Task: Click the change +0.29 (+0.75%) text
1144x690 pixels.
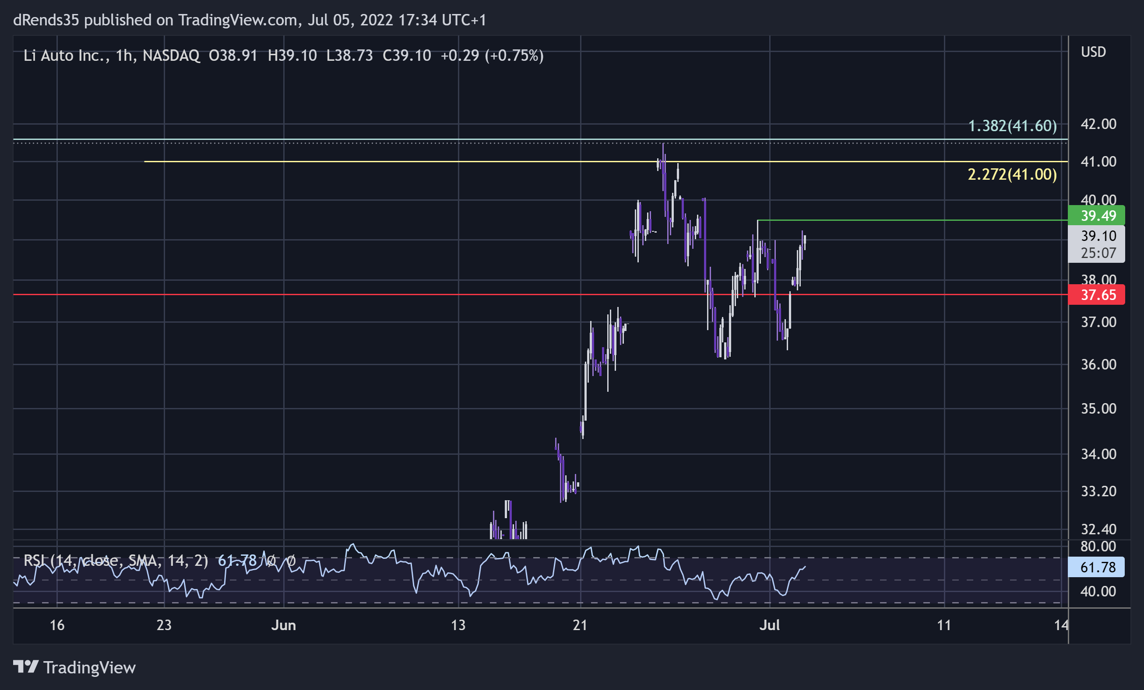Action: [492, 56]
